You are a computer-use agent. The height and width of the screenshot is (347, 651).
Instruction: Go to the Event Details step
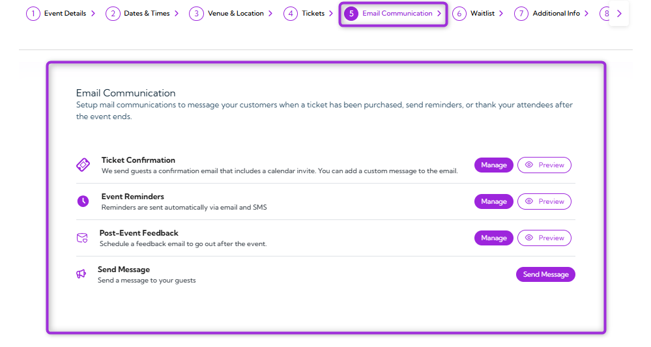click(65, 13)
